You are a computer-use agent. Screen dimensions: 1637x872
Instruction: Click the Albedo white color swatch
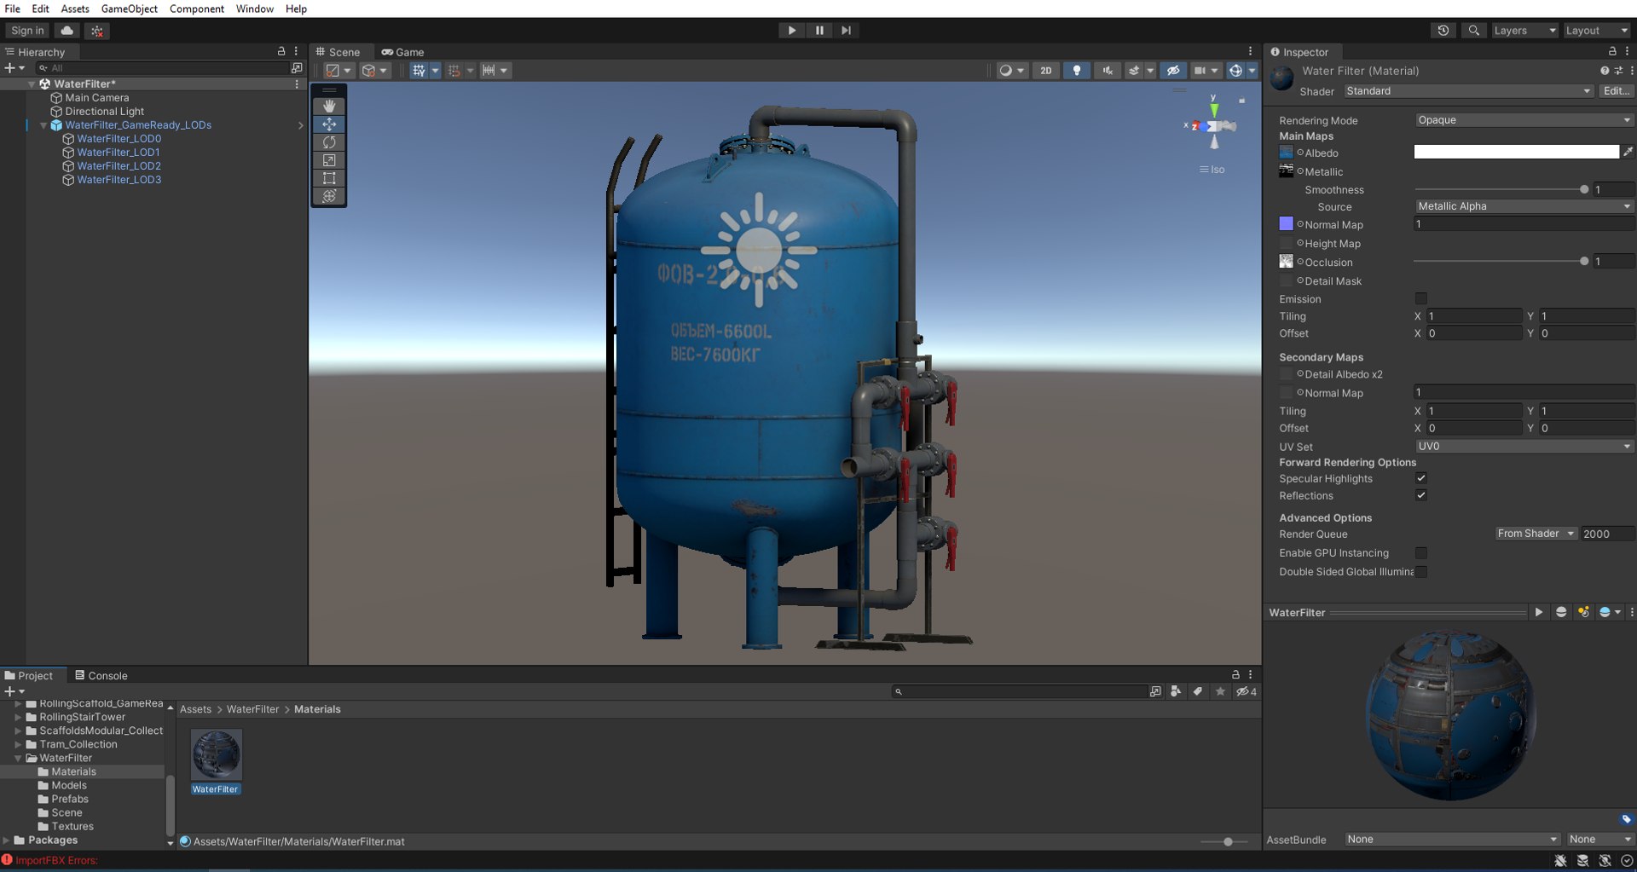1516,152
